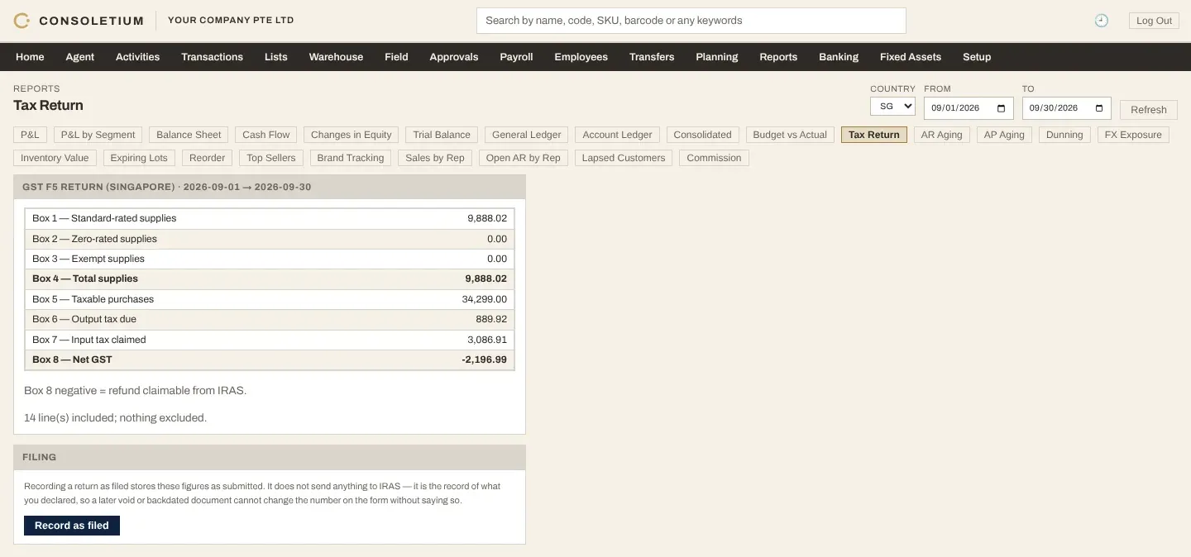Open the Lapsed Customers report
1191x557 pixels.
pos(624,158)
